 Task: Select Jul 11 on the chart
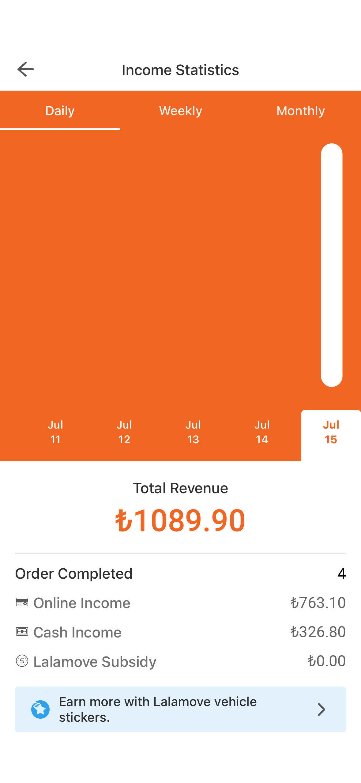[x=55, y=432]
